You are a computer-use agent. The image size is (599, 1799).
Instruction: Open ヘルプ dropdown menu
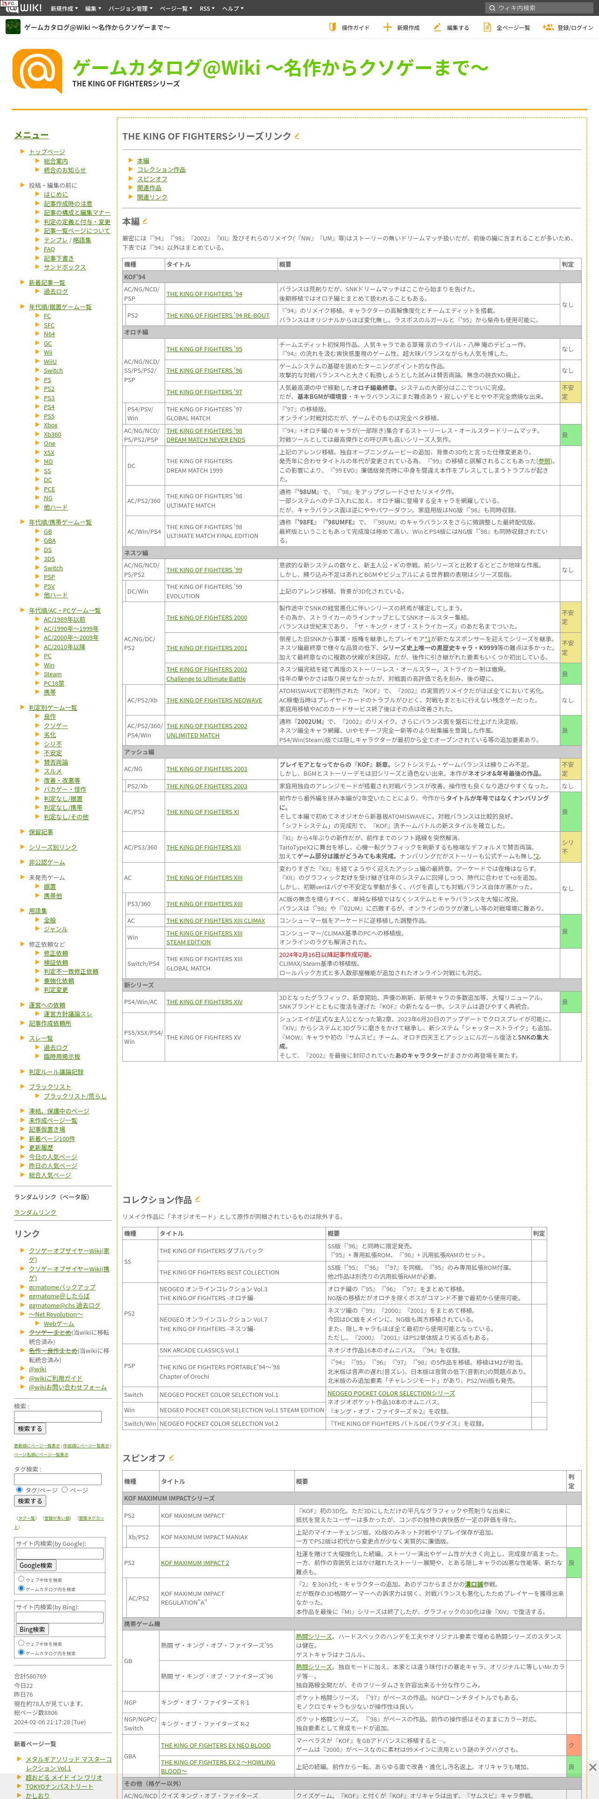(232, 8)
